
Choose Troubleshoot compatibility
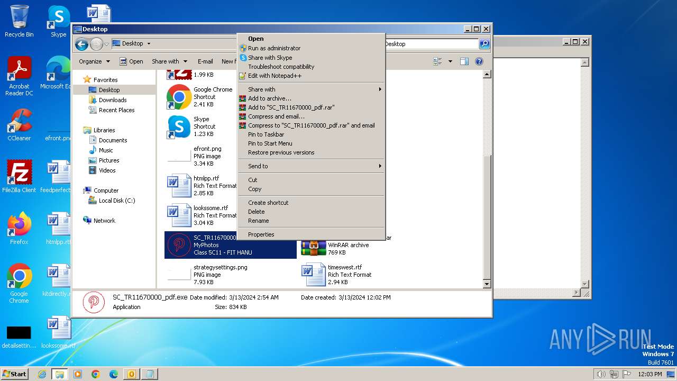click(x=311, y=67)
